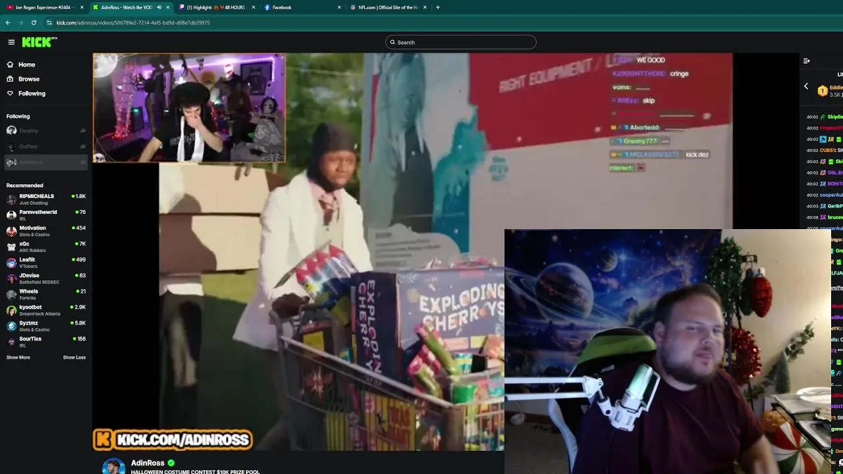Mute audio on the AdinRoss tab
The height and width of the screenshot is (474, 843).
click(x=159, y=7)
